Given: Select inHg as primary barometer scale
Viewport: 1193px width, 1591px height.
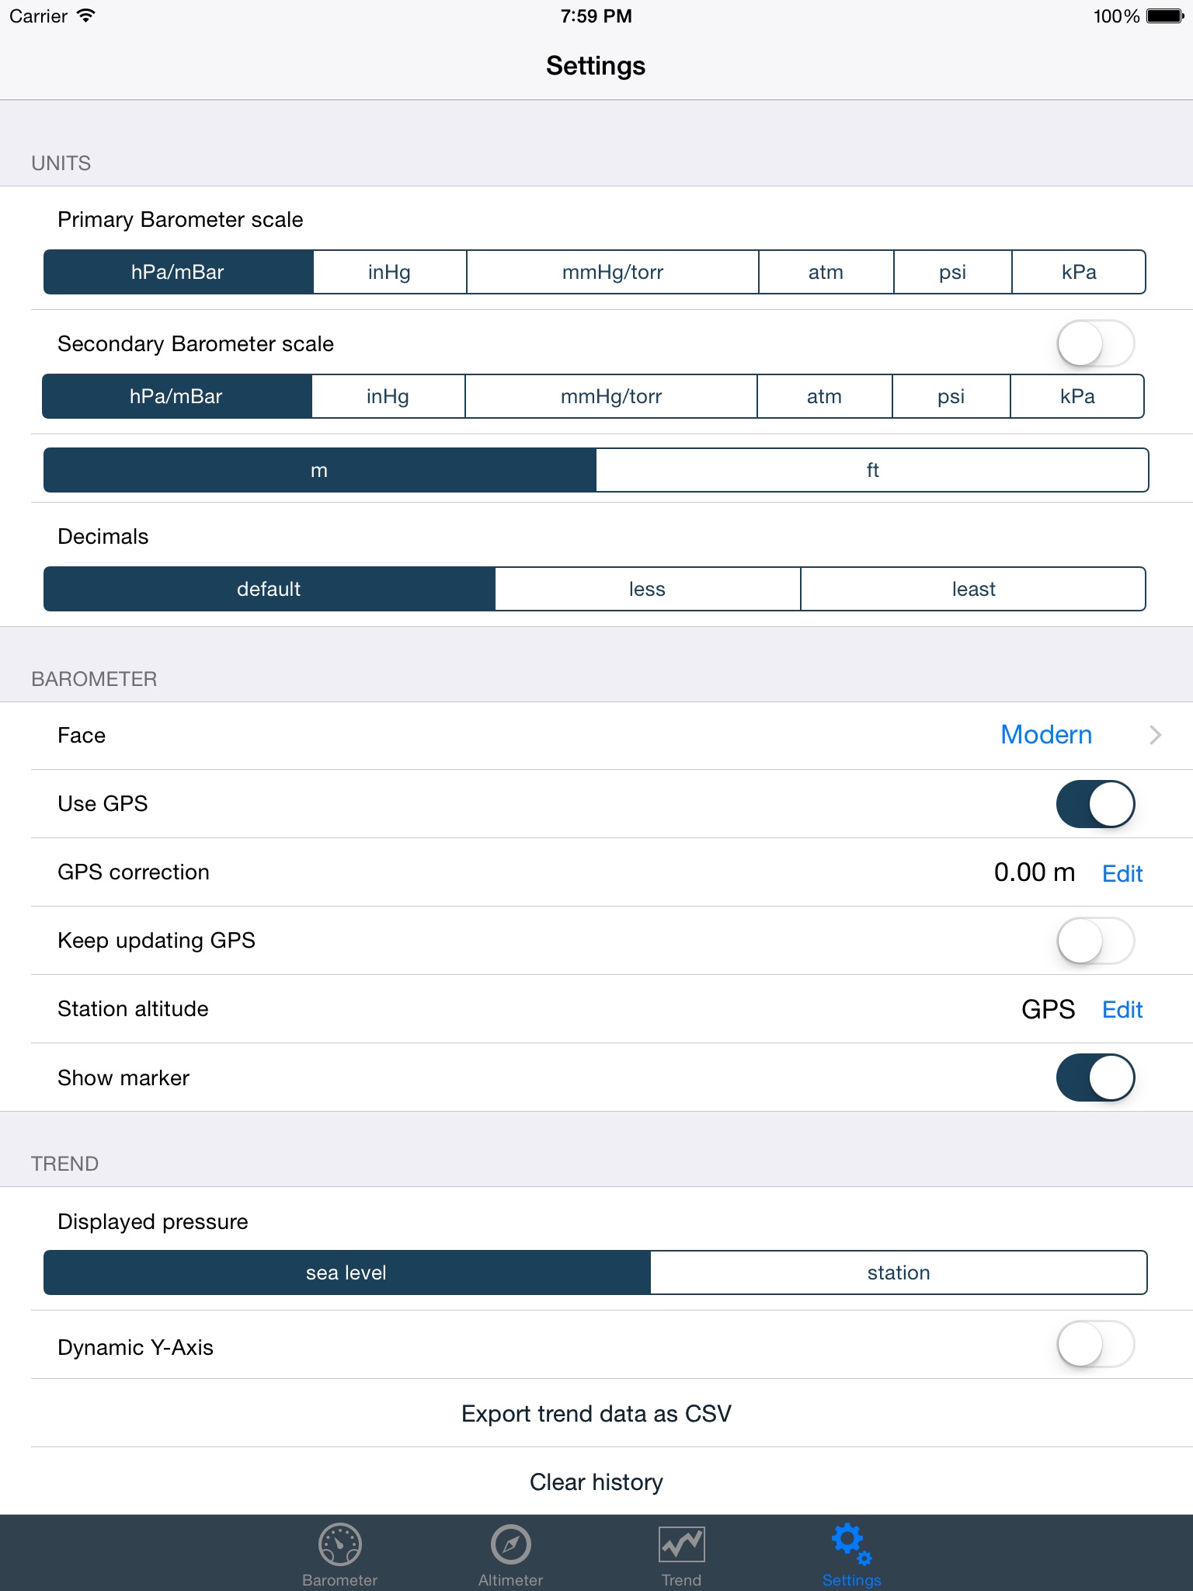Looking at the screenshot, I should 389,272.
